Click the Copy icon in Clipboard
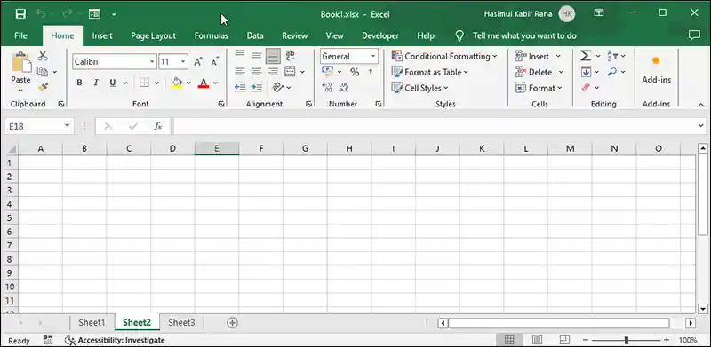711x347 pixels. tap(43, 72)
